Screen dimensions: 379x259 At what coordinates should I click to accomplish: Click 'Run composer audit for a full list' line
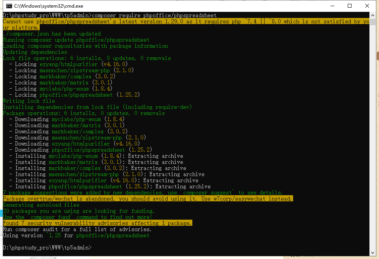(x=77, y=229)
